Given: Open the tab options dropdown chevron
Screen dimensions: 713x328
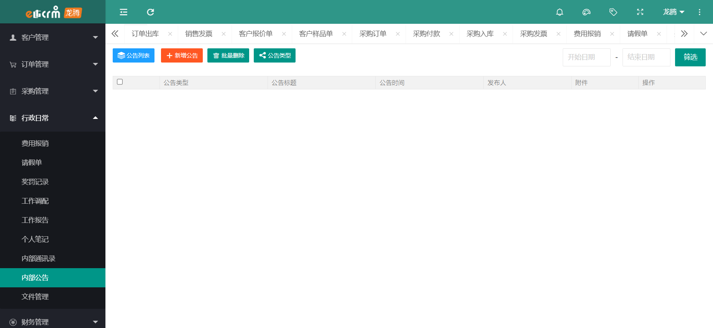Looking at the screenshot, I should (x=703, y=34).
